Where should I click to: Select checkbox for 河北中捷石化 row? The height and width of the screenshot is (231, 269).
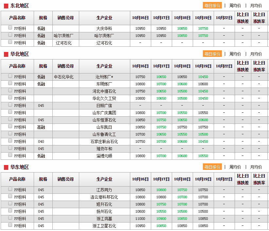(10, 90)
